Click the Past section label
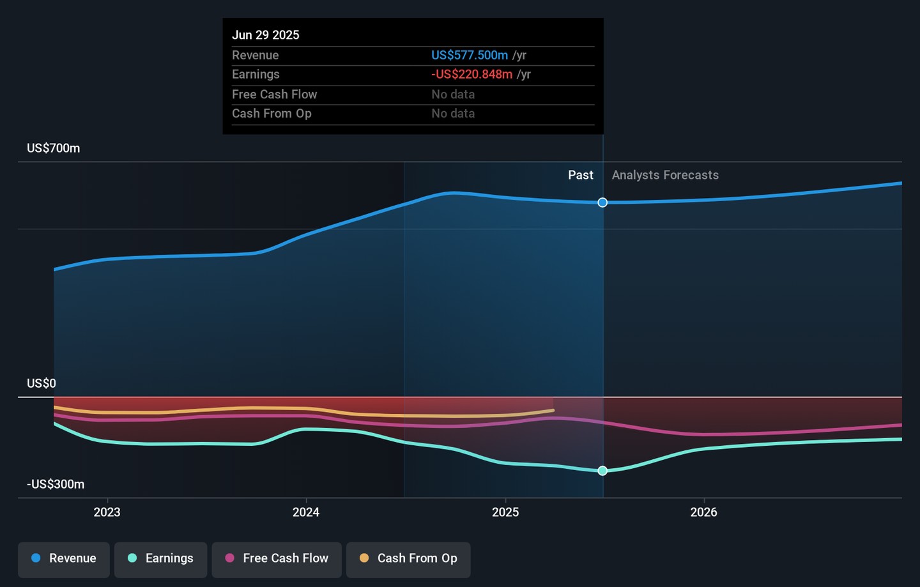This screenshot has height=587, width=920. pyautogui.click(x=580, y=175)
